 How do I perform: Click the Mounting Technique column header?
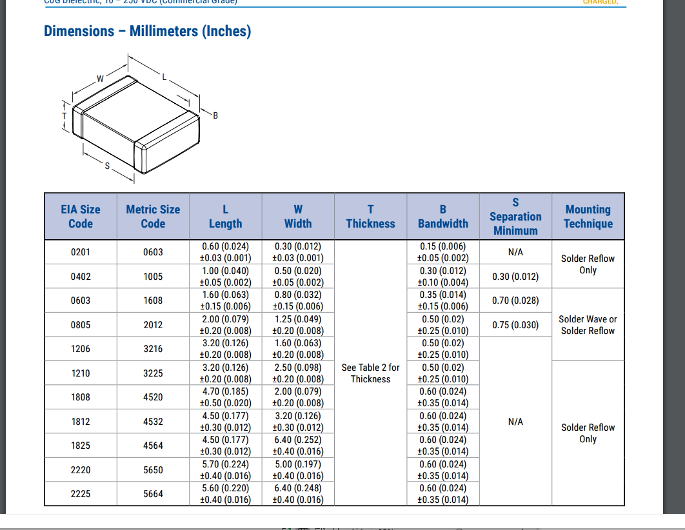tap(588, 217)
